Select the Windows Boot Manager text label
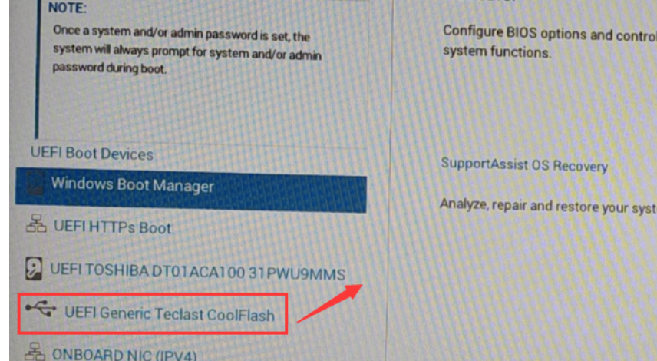Viewport: 657px width, 361px height. tap(133, 185)
